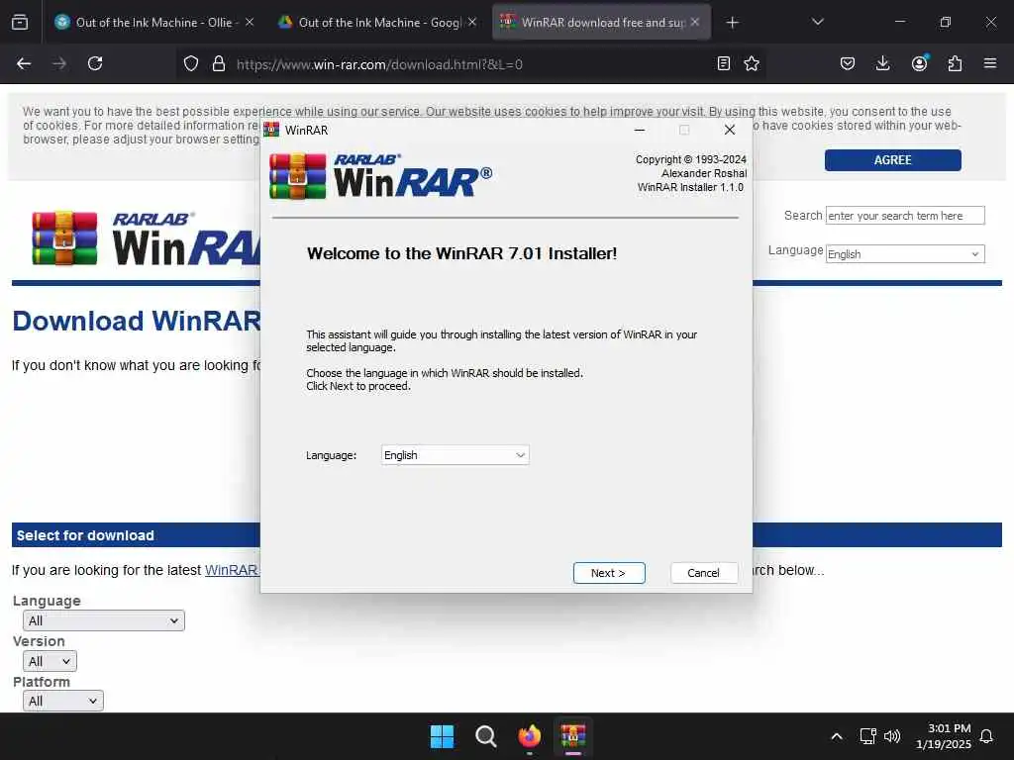This screenshot has height=760, width=1014.
Task: Click the site padlock icon
Action: (219, 64)
